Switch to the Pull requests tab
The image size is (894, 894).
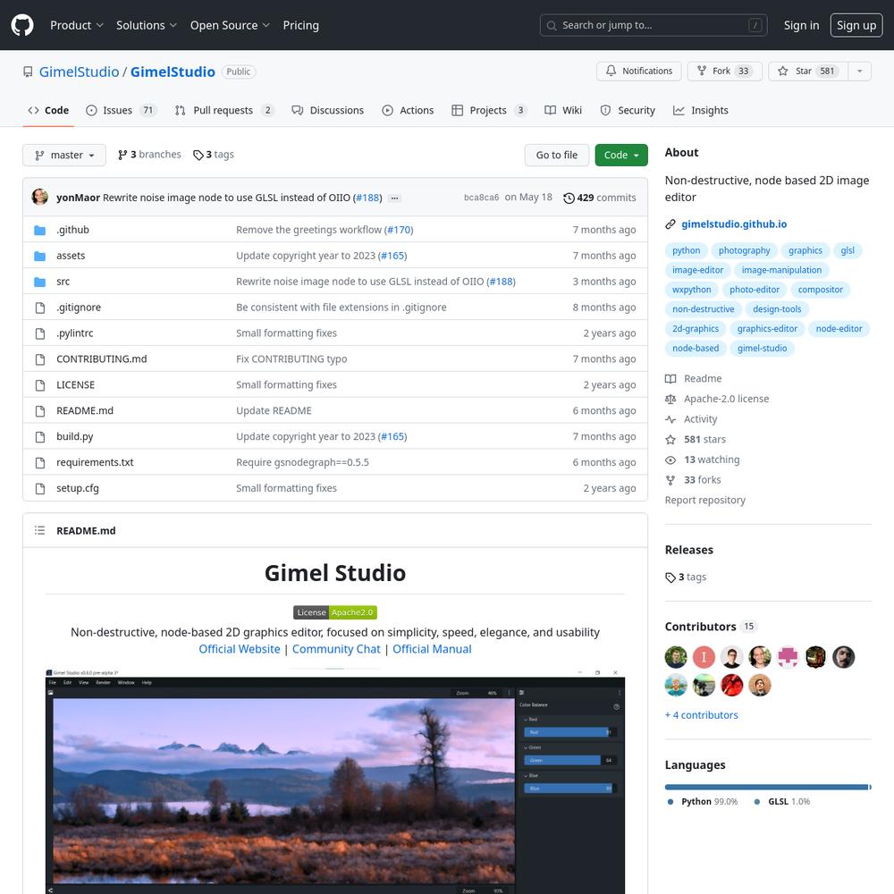(x=224, y=110)
